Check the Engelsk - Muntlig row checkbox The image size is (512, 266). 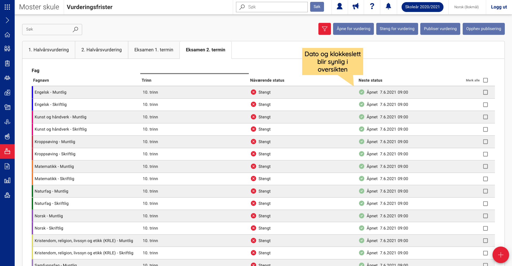(x=485, y=92)
